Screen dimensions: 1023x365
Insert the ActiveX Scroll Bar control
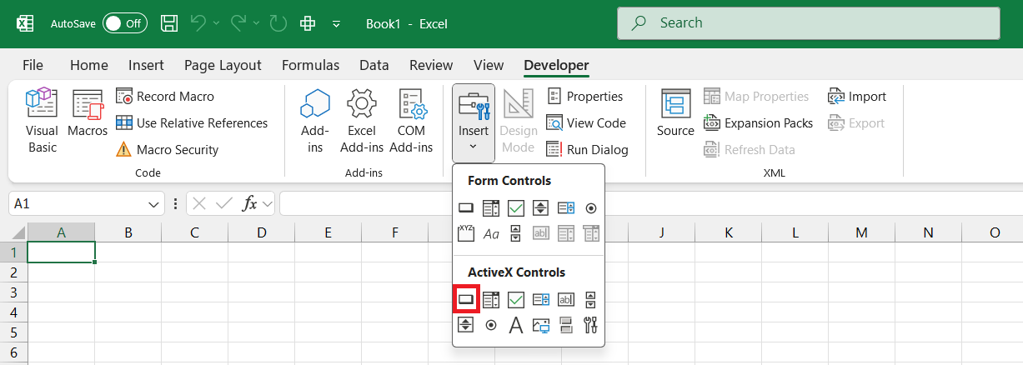591,299
